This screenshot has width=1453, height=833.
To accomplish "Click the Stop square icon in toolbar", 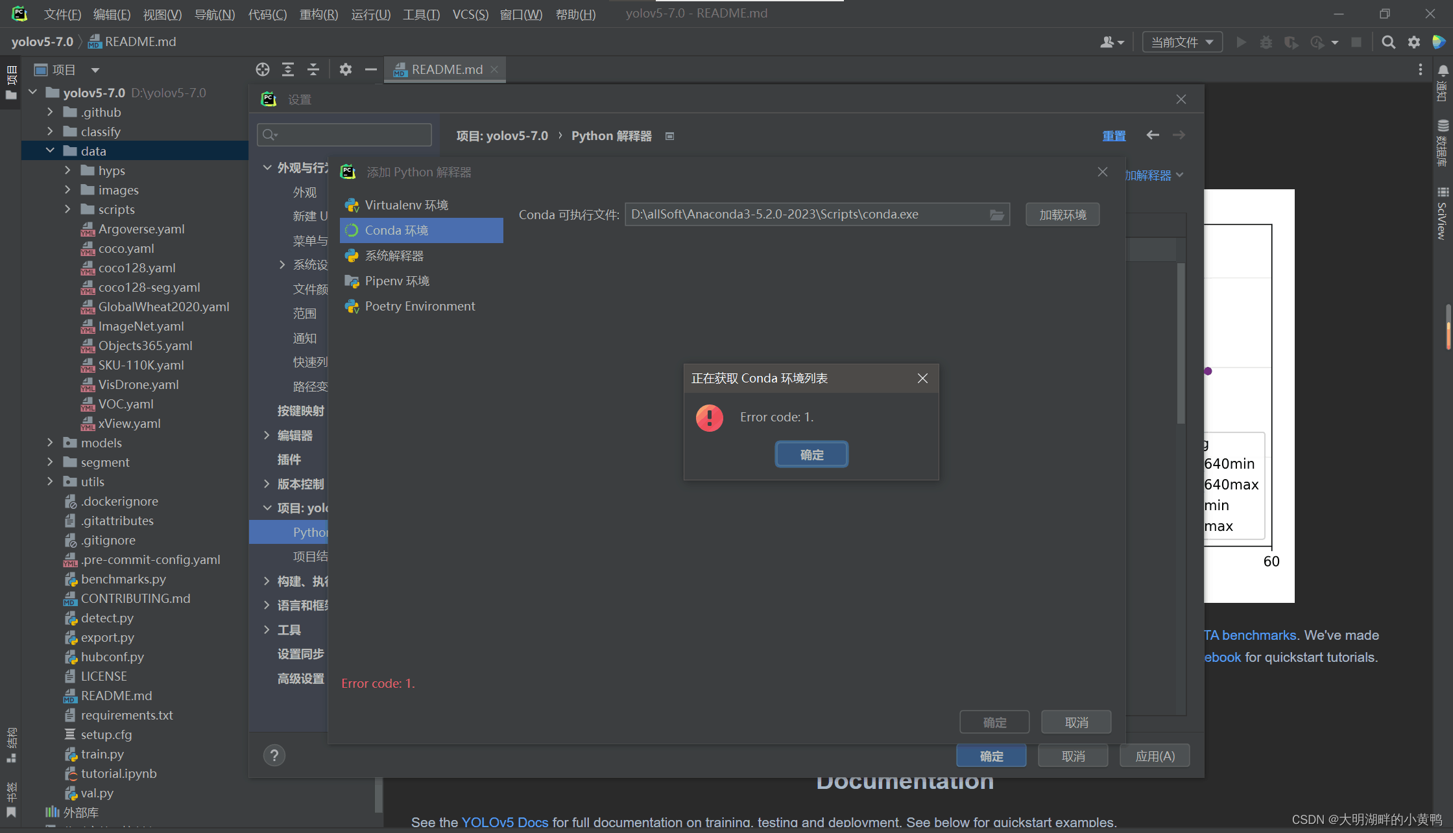I will click(x=1356, y=42).
